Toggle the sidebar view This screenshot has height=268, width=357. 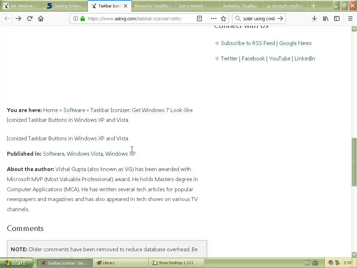point(337,18)
